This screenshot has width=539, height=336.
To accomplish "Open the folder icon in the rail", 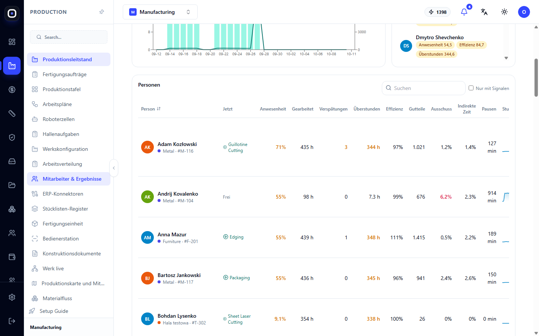I will click(12, 185).
